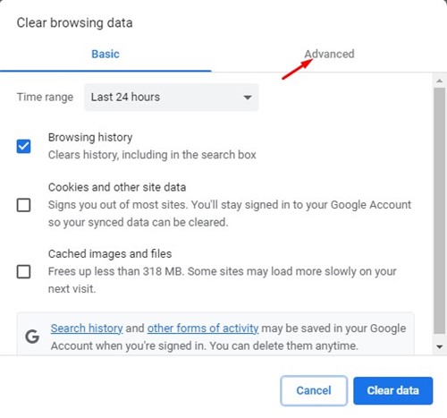Viewport: 447px width, 418px height.
Task: Click the Time range label
Action: 45,98
